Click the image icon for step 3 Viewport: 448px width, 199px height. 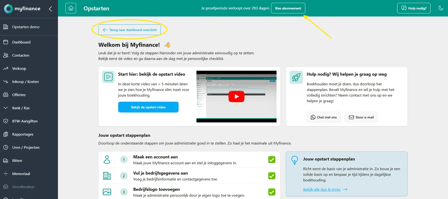[107, 192]
